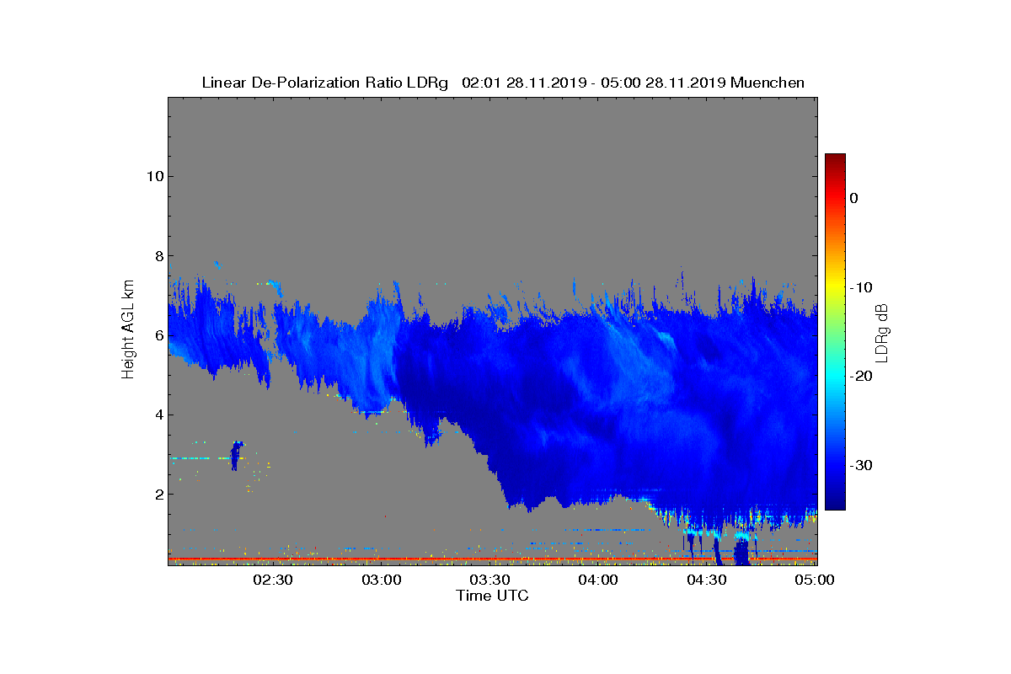Image resolution: width=1011 pixels, height=674 pixels.
Task: Click the dark red top of the colorbar
Action: (835, 159)
